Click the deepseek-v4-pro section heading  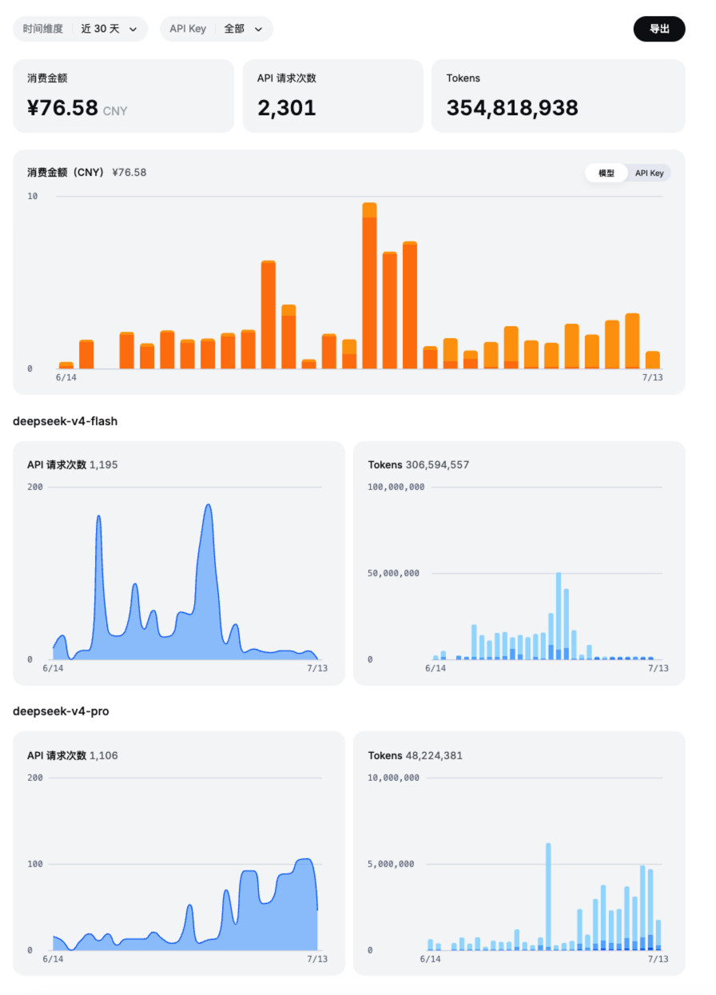[x=61, y=711]
